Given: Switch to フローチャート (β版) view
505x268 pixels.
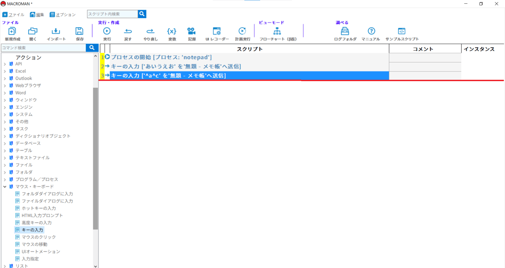Looking at the screenshot, I should 277,32.
